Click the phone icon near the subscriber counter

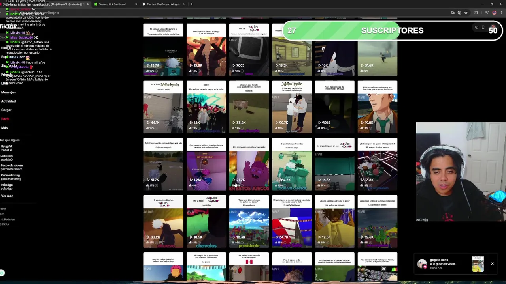point(483,27)
